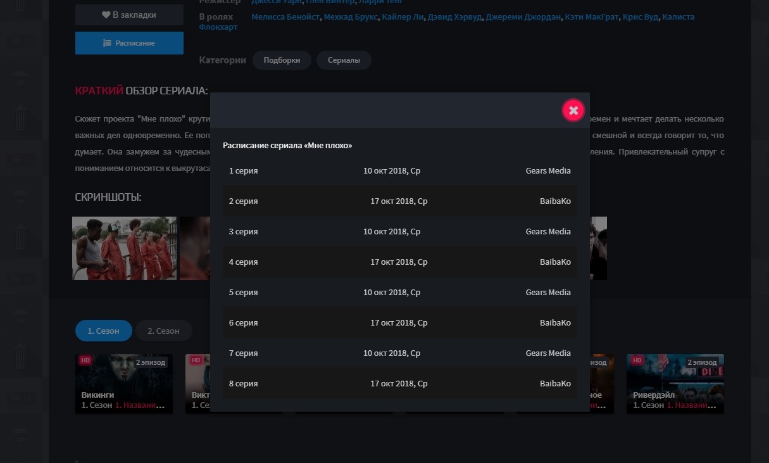Add the series to bookmarks (В закладки)
This screenshot has height=463, width=769.
coord(129,15)
